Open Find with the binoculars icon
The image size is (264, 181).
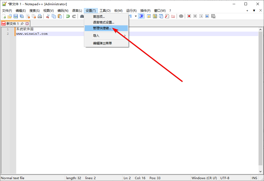point(82,16)
